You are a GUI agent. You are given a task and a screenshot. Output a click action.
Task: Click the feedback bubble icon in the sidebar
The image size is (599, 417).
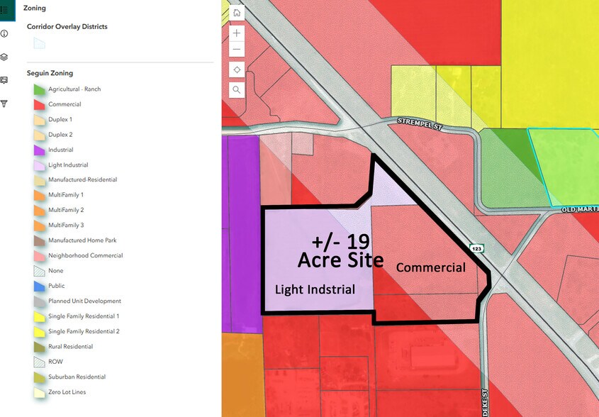pos(6,80)
